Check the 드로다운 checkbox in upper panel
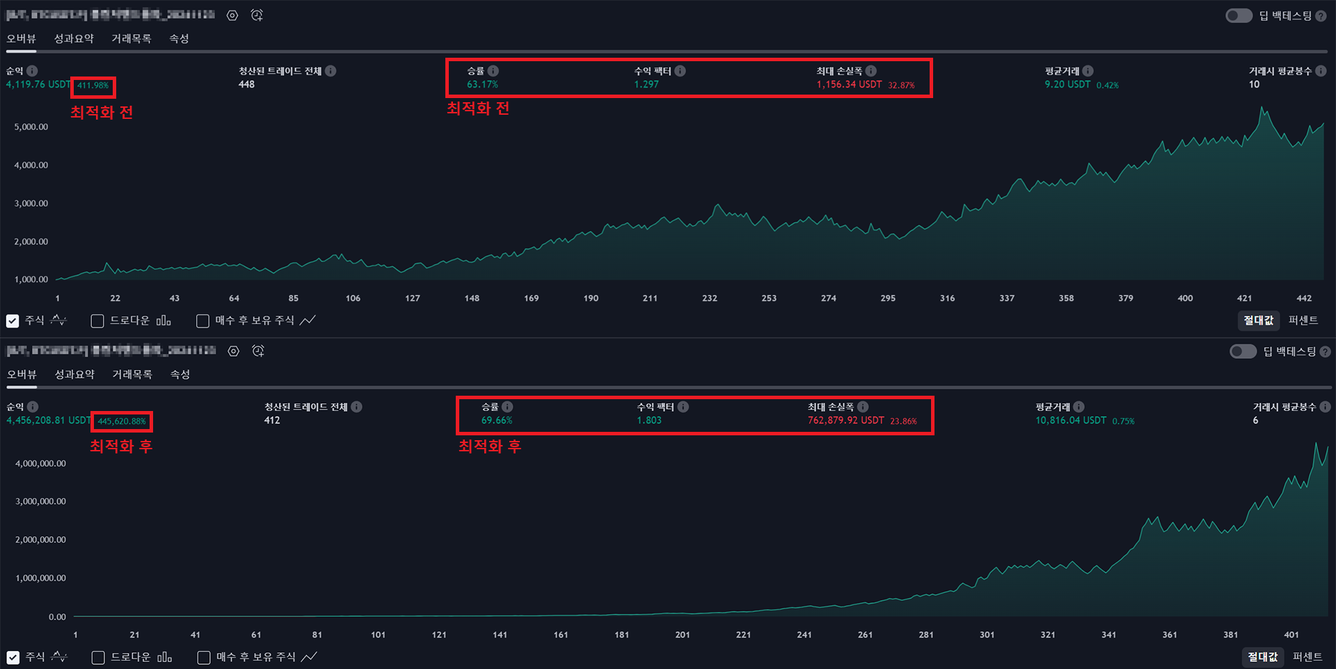Viewport: 1336px width, 669px height. click(97, 321)
